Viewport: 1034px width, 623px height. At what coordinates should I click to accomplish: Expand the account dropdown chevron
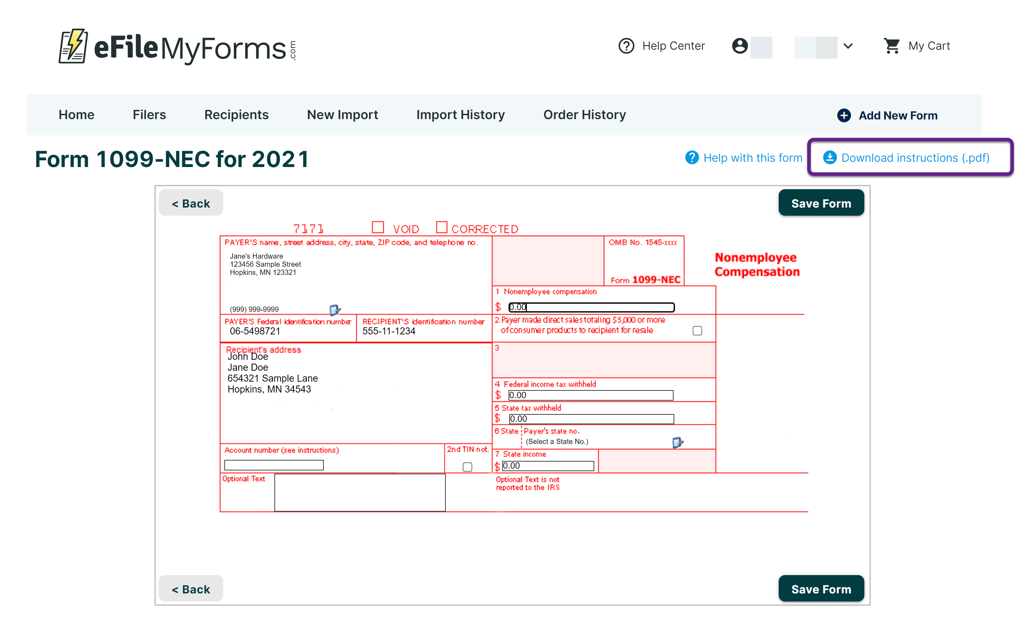coord(848,46)
